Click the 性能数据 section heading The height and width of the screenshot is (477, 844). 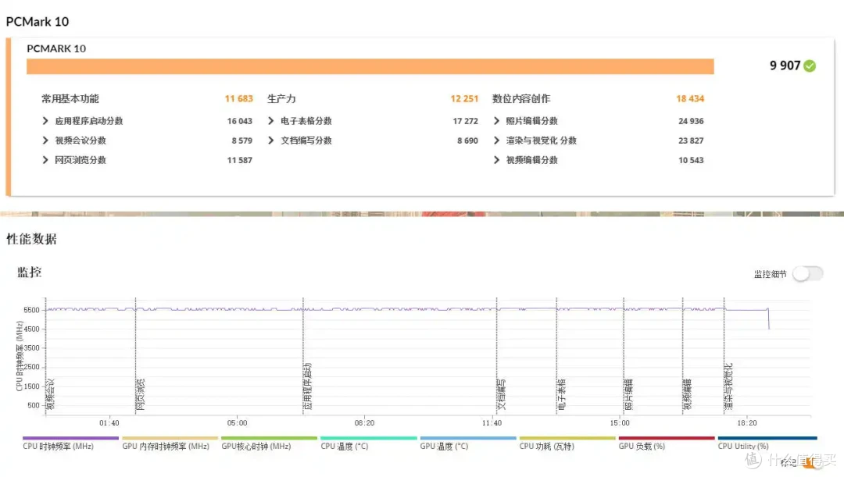tap(31, 239)
